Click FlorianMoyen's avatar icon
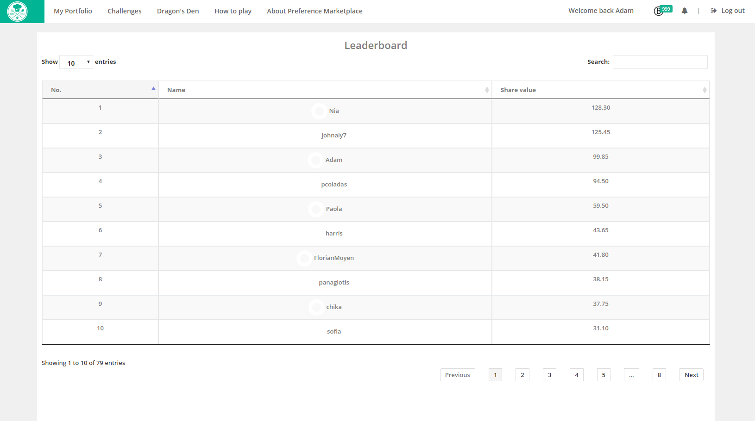This screenshot has height=421, width=755. click(304, 258)
